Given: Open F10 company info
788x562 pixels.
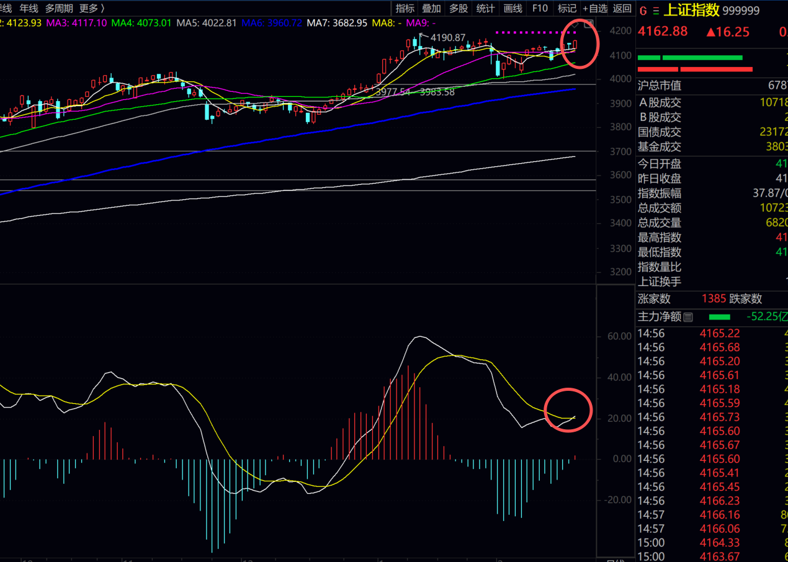Looking at the screenshot, I should tap(540, 8).
